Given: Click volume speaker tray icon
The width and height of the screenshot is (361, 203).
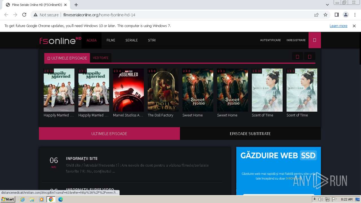Looking at the screenshot, I should pos(321,199).
